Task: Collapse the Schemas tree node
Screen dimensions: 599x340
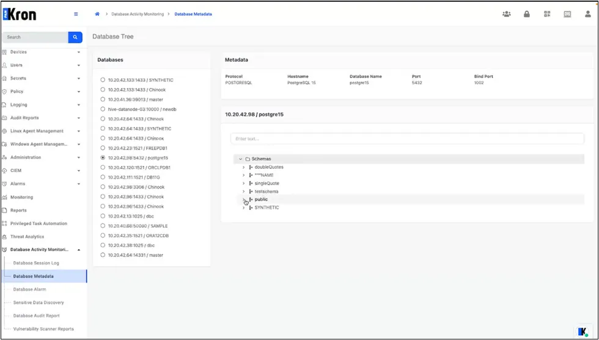Action: (x=240, y=159)
